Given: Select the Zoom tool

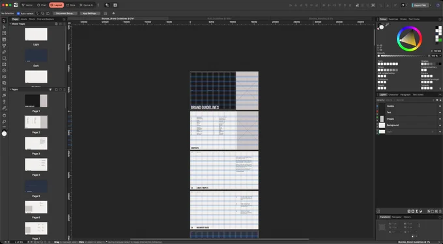Looking at the screenshot, I should point(4,122).
